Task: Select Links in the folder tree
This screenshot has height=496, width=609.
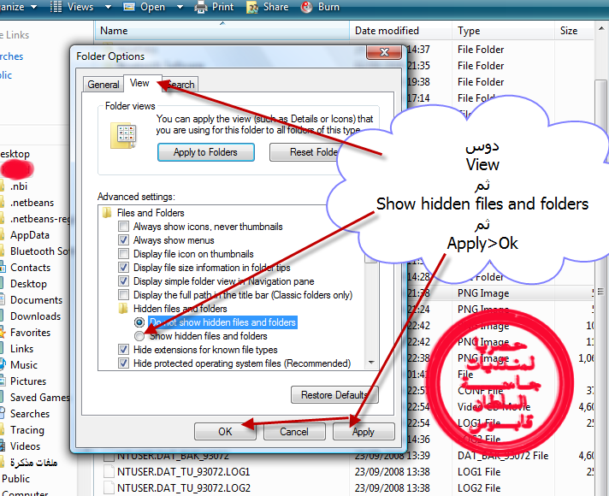Action: [21, 348]
